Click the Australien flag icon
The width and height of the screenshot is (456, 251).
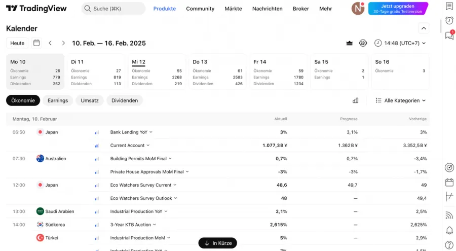(40, 158)
